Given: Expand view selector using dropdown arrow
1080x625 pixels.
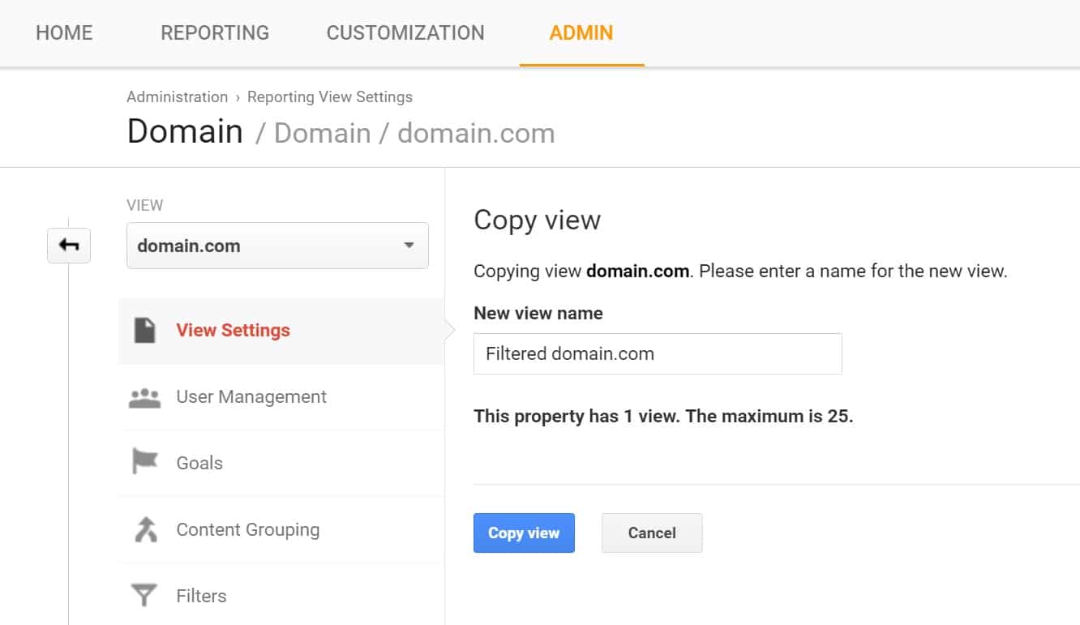Looking at the screenshot, I should click(x=409, y=246).
